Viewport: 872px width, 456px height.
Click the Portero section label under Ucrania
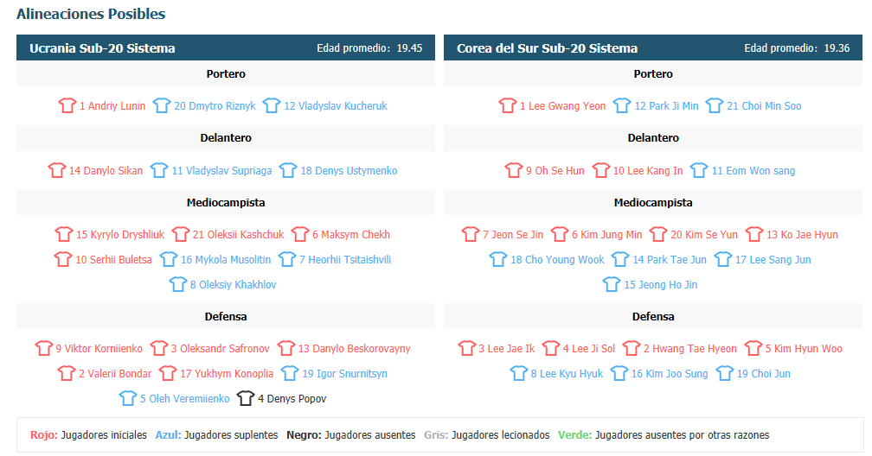coord(226,74)
